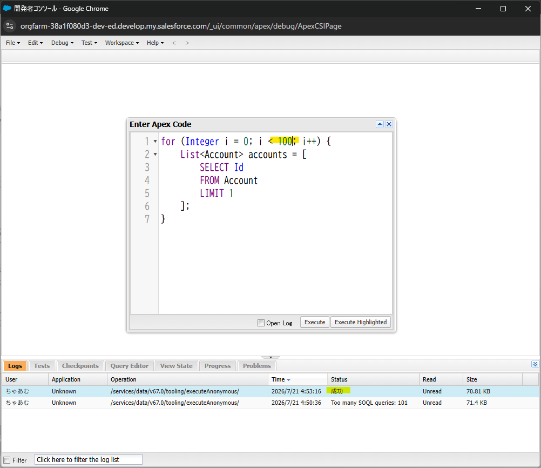Place cursor on 'SELECT Id' code line

pos(221,168)
